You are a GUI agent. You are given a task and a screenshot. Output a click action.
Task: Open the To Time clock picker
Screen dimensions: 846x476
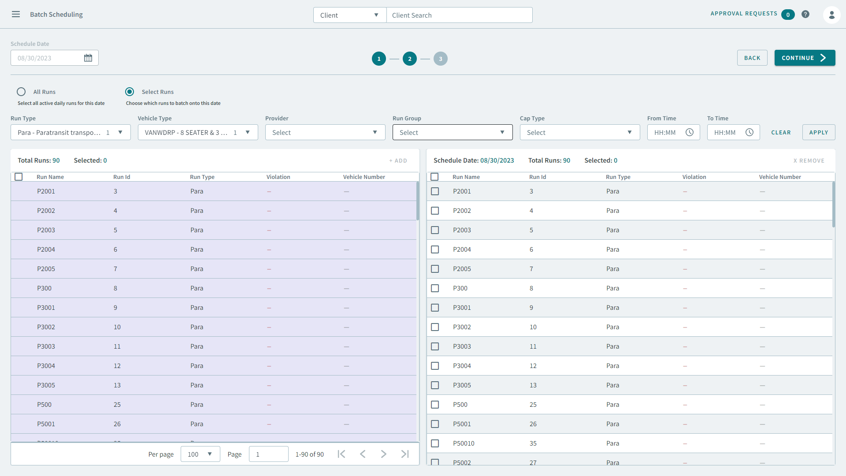[x=750, y=132]
